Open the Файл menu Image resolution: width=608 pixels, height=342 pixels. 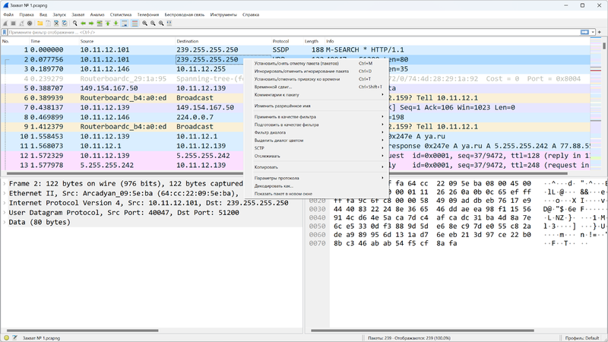click(8, 14)
